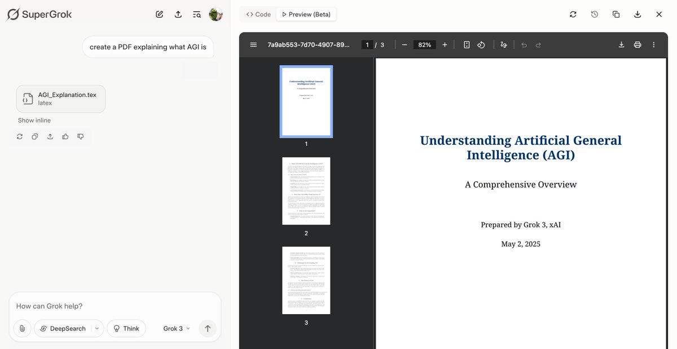Share the response via the share icon
The width and height of the screenshot is (677, 349).
[50, 136]
